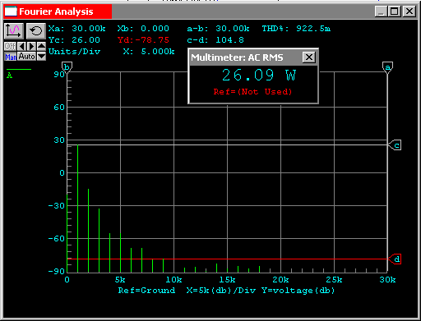Image resolution: width=421 pixels, height=321 pixels.
Task: Toggle the Off button
Action: click(x=11, y=46)
